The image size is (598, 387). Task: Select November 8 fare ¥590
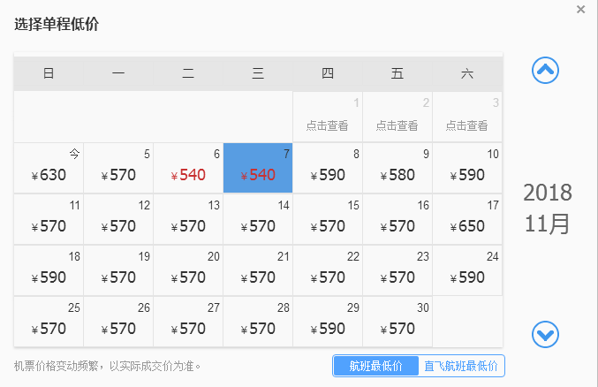pyautogui.click(x=327, y=168)
